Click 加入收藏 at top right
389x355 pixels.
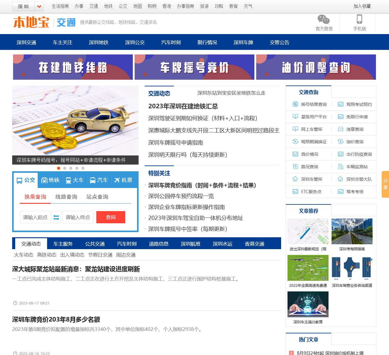362,6
